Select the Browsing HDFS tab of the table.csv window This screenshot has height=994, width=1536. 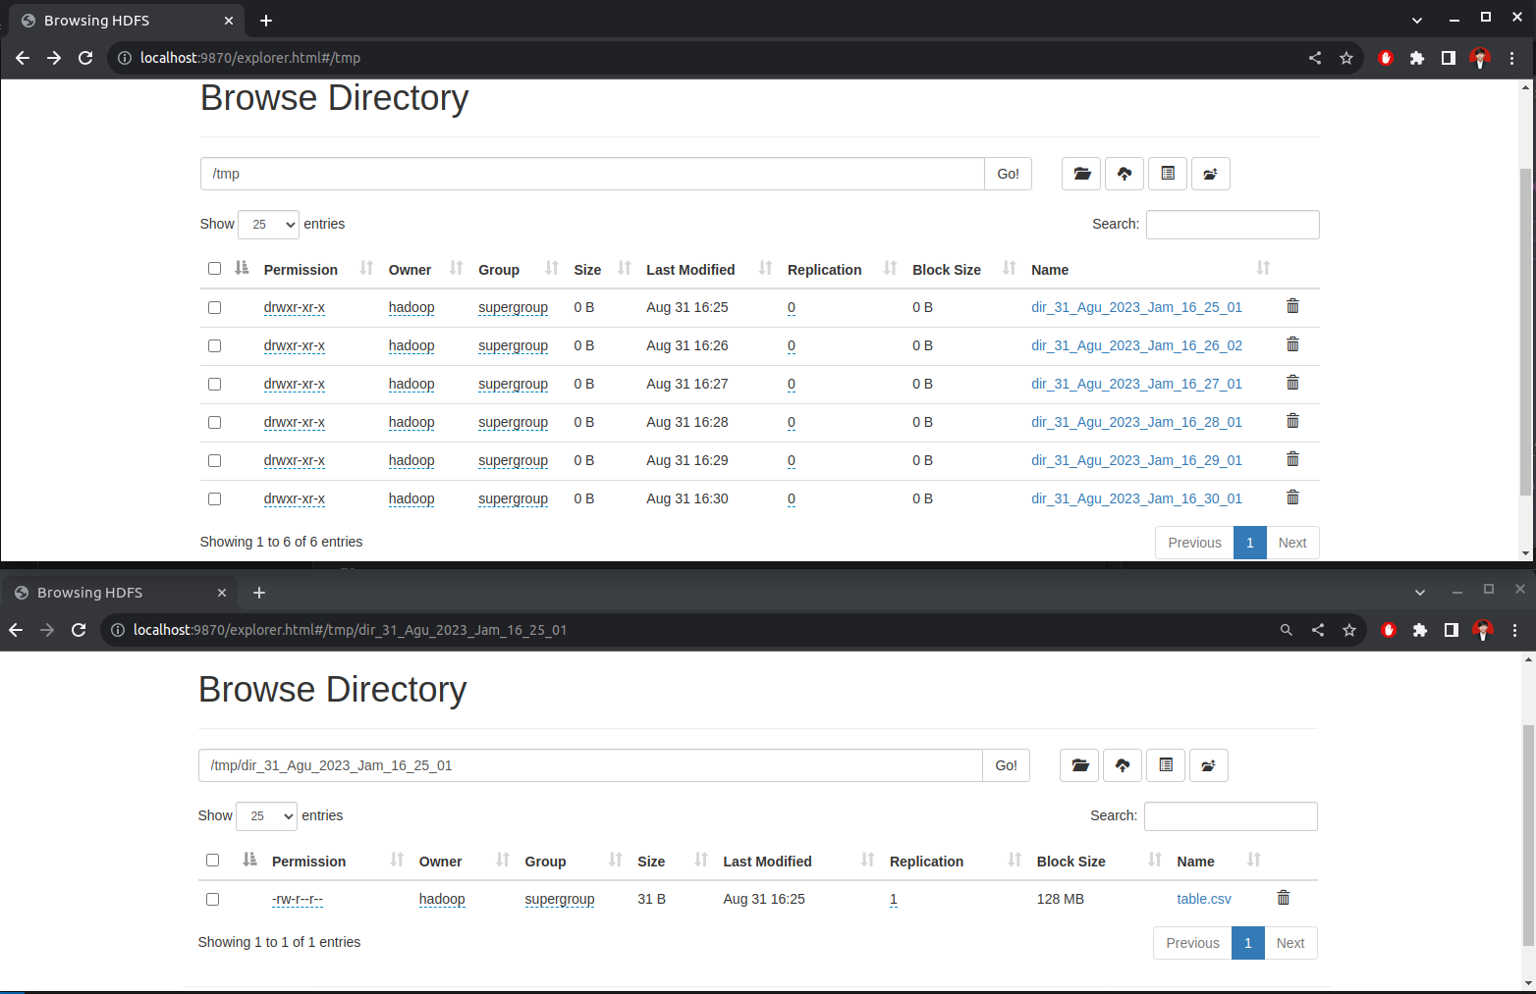tap(121, 593)
